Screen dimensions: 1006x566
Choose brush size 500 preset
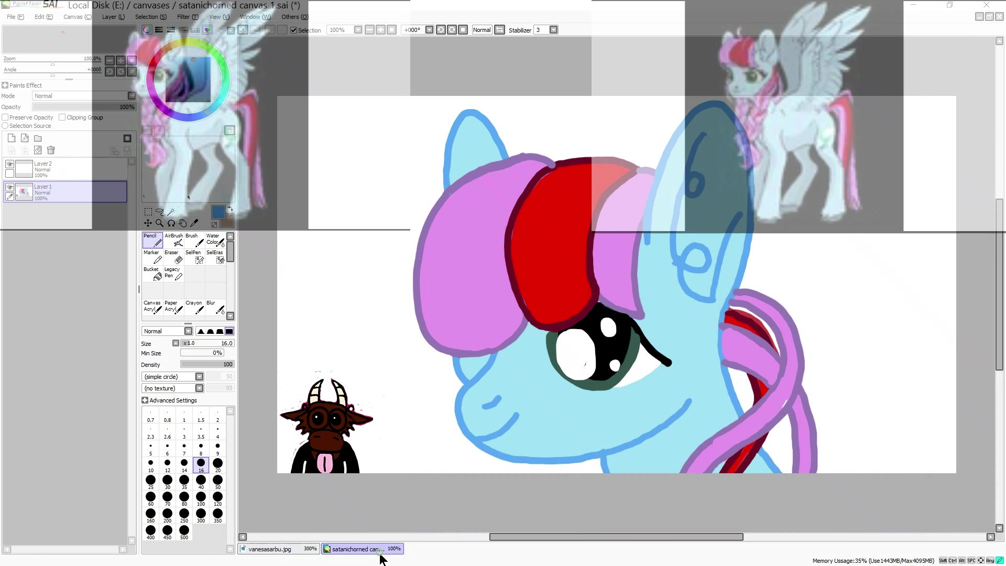point(184,532)
